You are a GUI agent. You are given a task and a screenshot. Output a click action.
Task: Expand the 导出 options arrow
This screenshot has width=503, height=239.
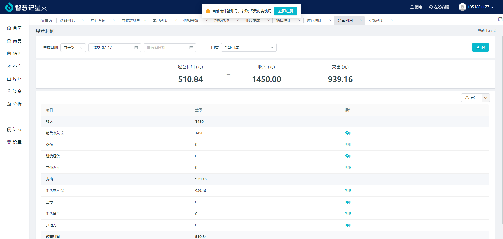486,98
